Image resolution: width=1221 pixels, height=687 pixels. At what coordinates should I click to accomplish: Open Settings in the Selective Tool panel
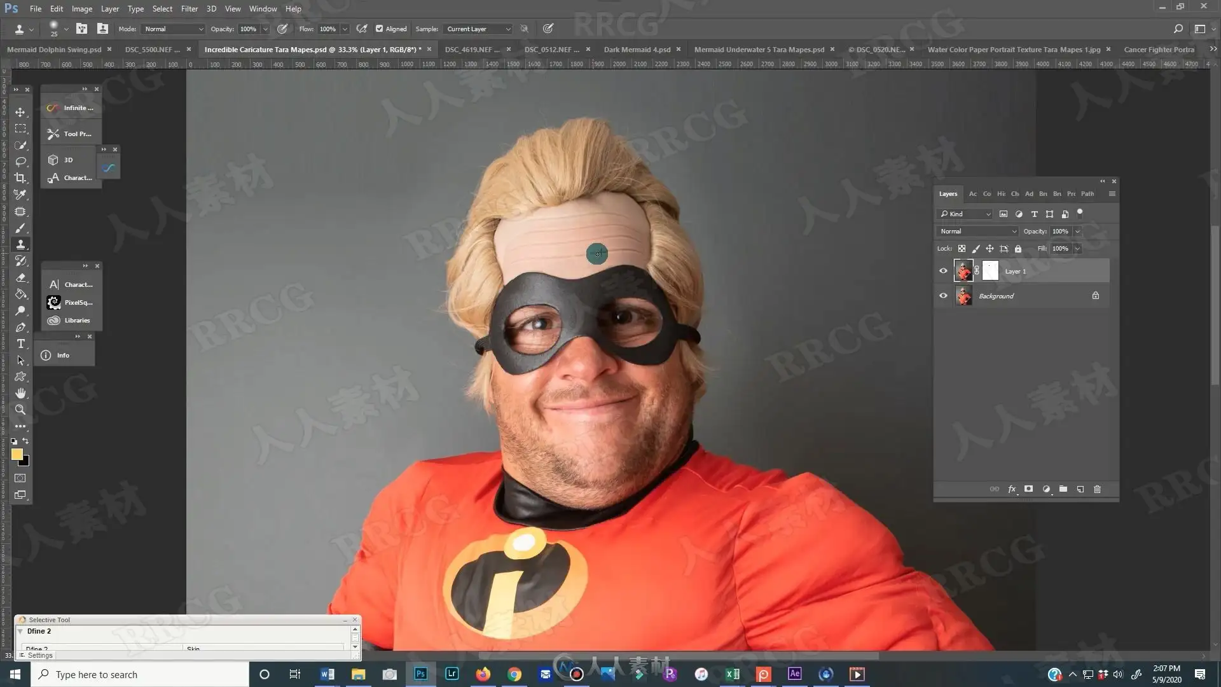[36, 655]
